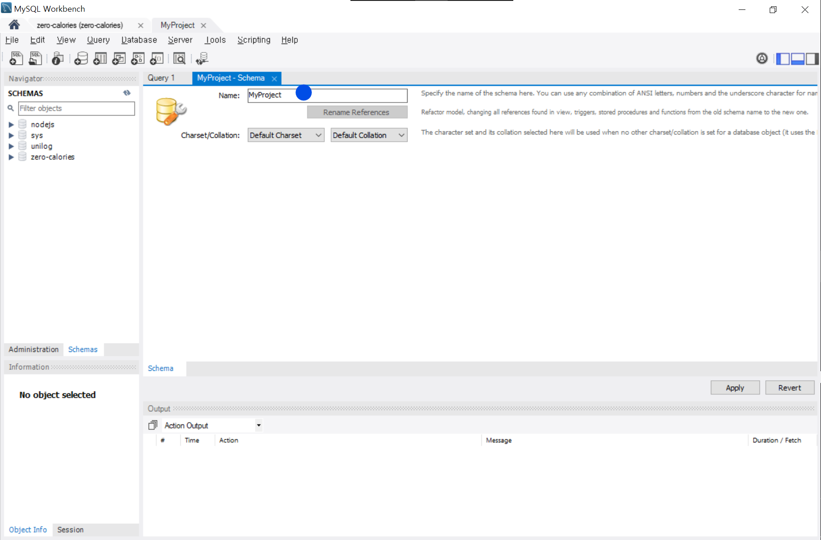Expand the unilog schema tree
Image resolution: width=821 pixels, height=540 pixels.
(x=11, y=146)
